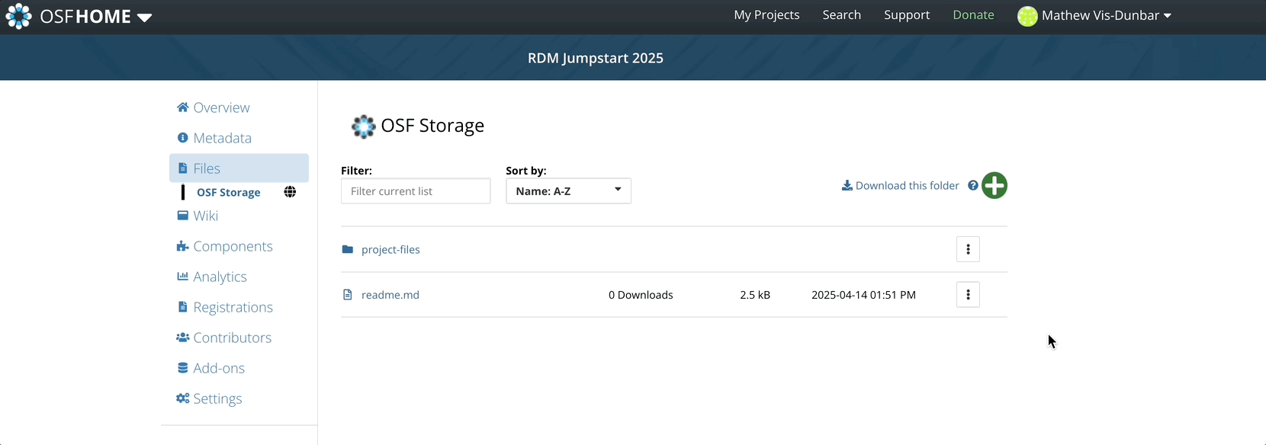Viewport: 1266px width, 445px height.
Task: Expand the OSF HOME navigation dropdown arrow
Action: [x=144, y=18]
